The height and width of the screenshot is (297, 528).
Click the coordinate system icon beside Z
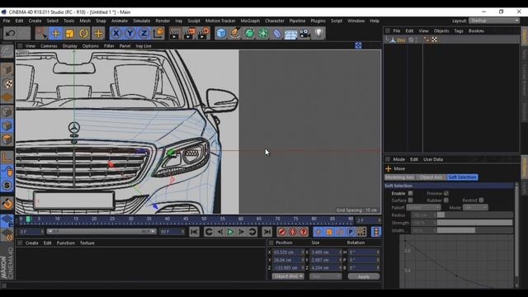click(x=158, y=33)
